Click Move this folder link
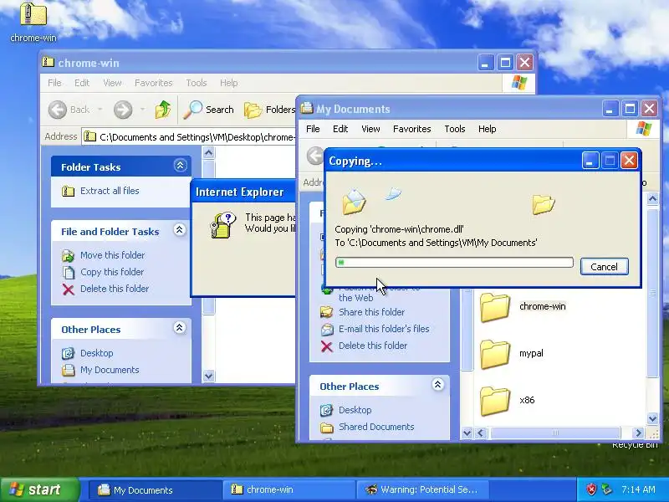 [113, 255]
